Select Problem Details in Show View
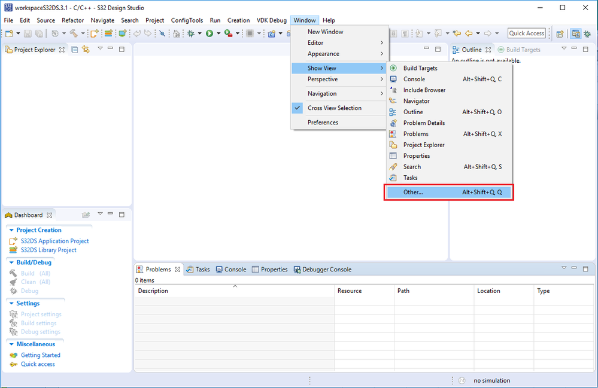 450,123
